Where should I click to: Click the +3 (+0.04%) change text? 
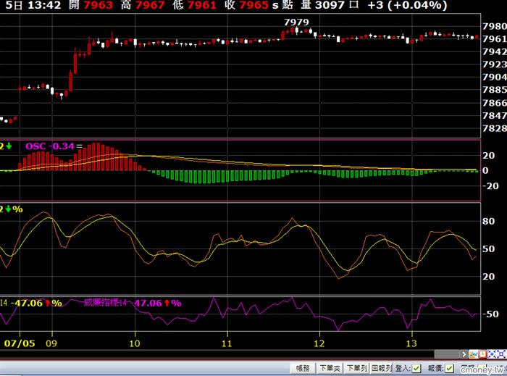point(407,5)
